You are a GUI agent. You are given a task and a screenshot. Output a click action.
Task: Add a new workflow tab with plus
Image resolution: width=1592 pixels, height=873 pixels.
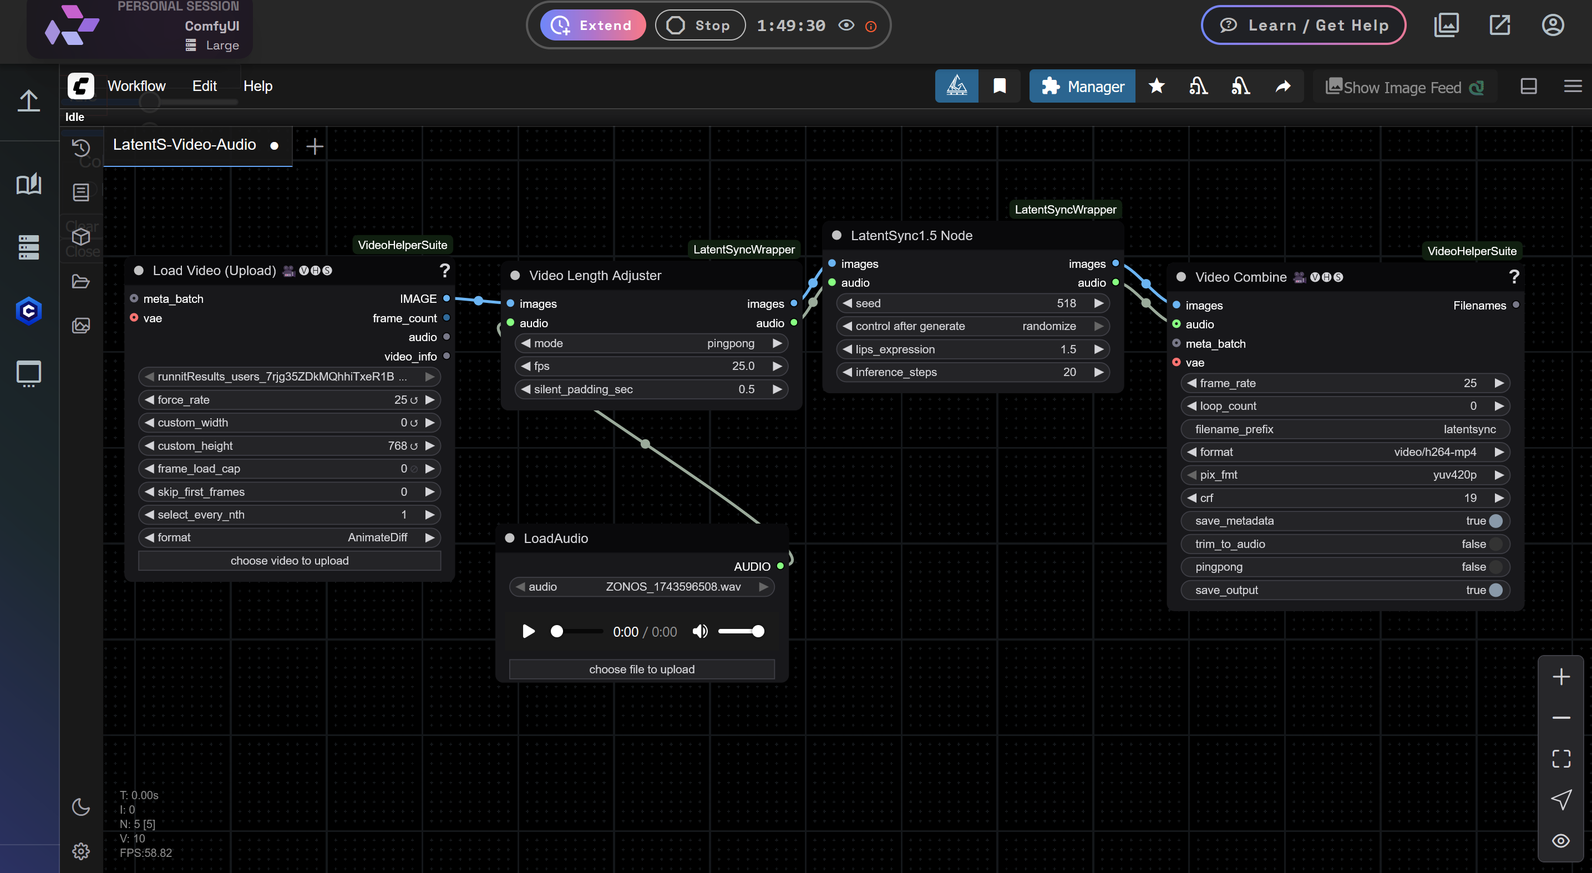click(315, 146)
